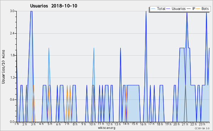Screen dimensions: 213x131
Task: Click the y-axis value 3.0
Action: (x=12, y=11)
